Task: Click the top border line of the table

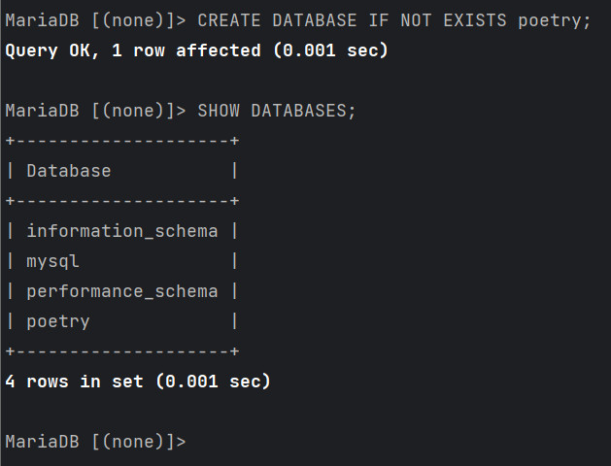Action: coord(122,141)
